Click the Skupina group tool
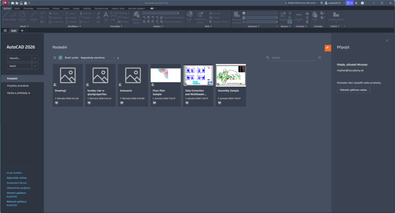Screen dimensions: 395x213 click(283, 16)
